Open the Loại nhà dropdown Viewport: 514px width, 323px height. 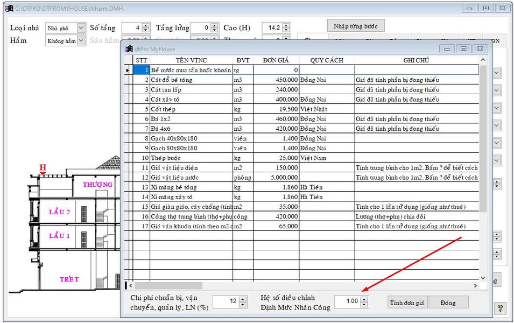click(x=81, y=28)
